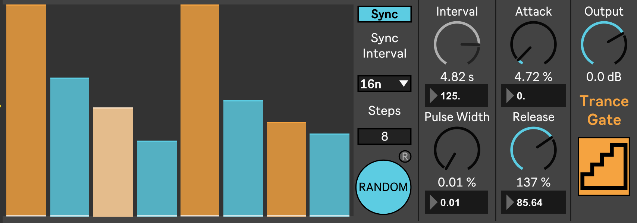
Task: Click the Pulse Width knob dial
Action: (x=457, y=150)
